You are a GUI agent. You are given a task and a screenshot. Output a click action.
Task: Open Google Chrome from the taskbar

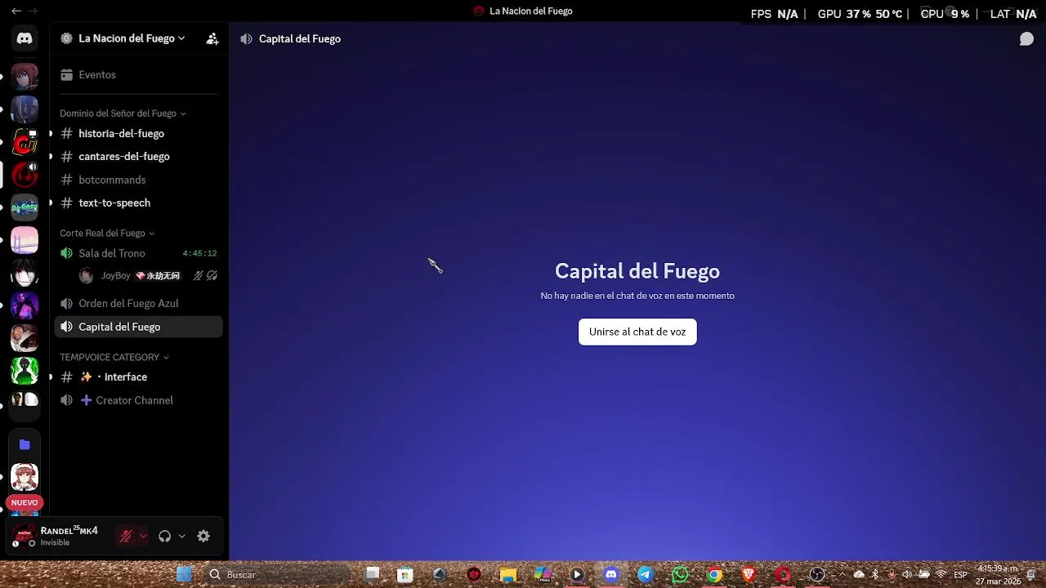pos(714,575)
